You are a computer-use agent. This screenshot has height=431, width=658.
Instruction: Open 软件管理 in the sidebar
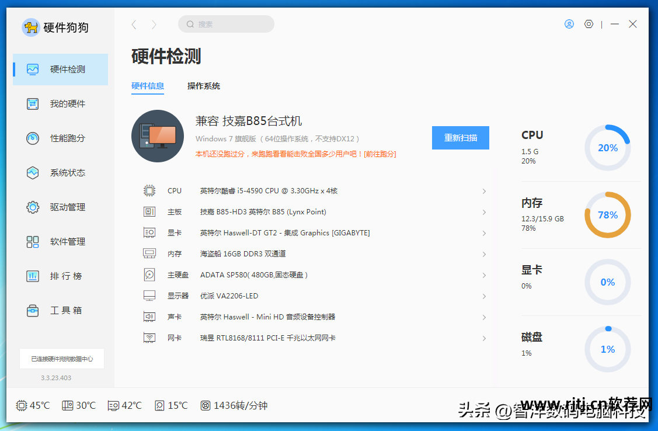61,241
